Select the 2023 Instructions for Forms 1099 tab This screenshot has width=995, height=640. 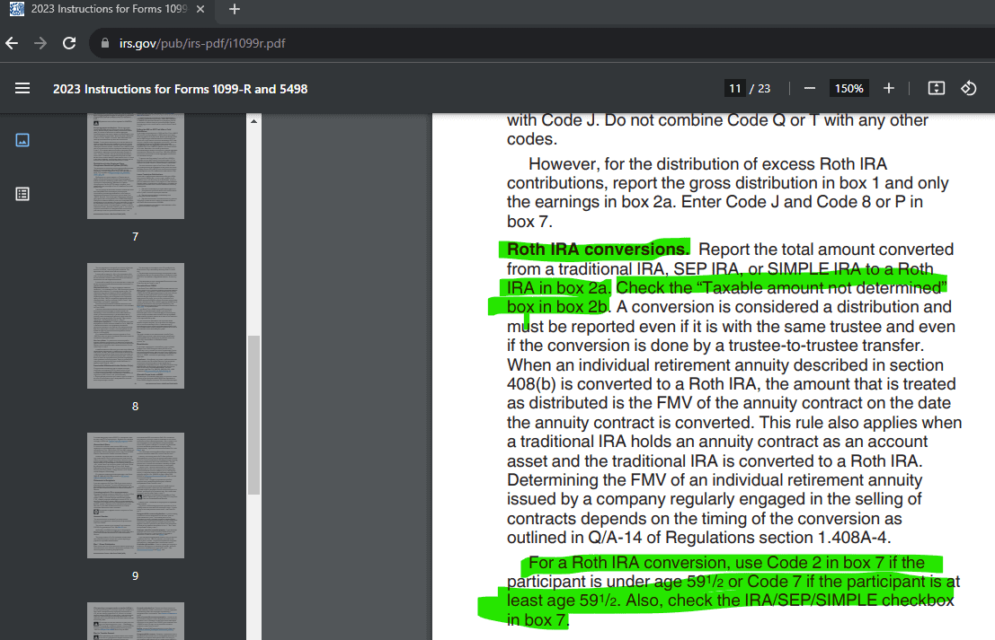pyautogui.click(x=108, y=10)
